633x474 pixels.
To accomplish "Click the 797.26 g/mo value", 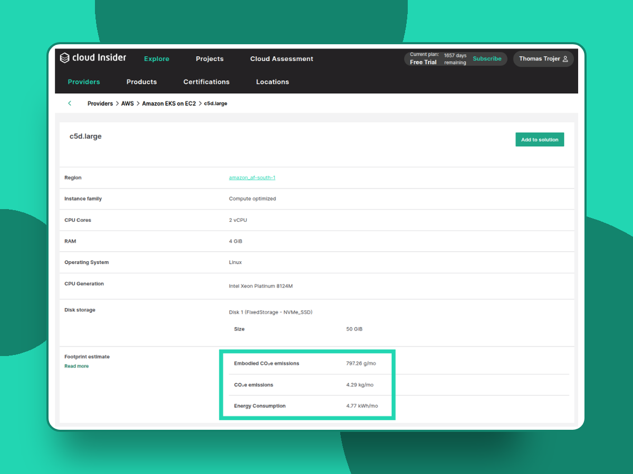I will (361, 363).
